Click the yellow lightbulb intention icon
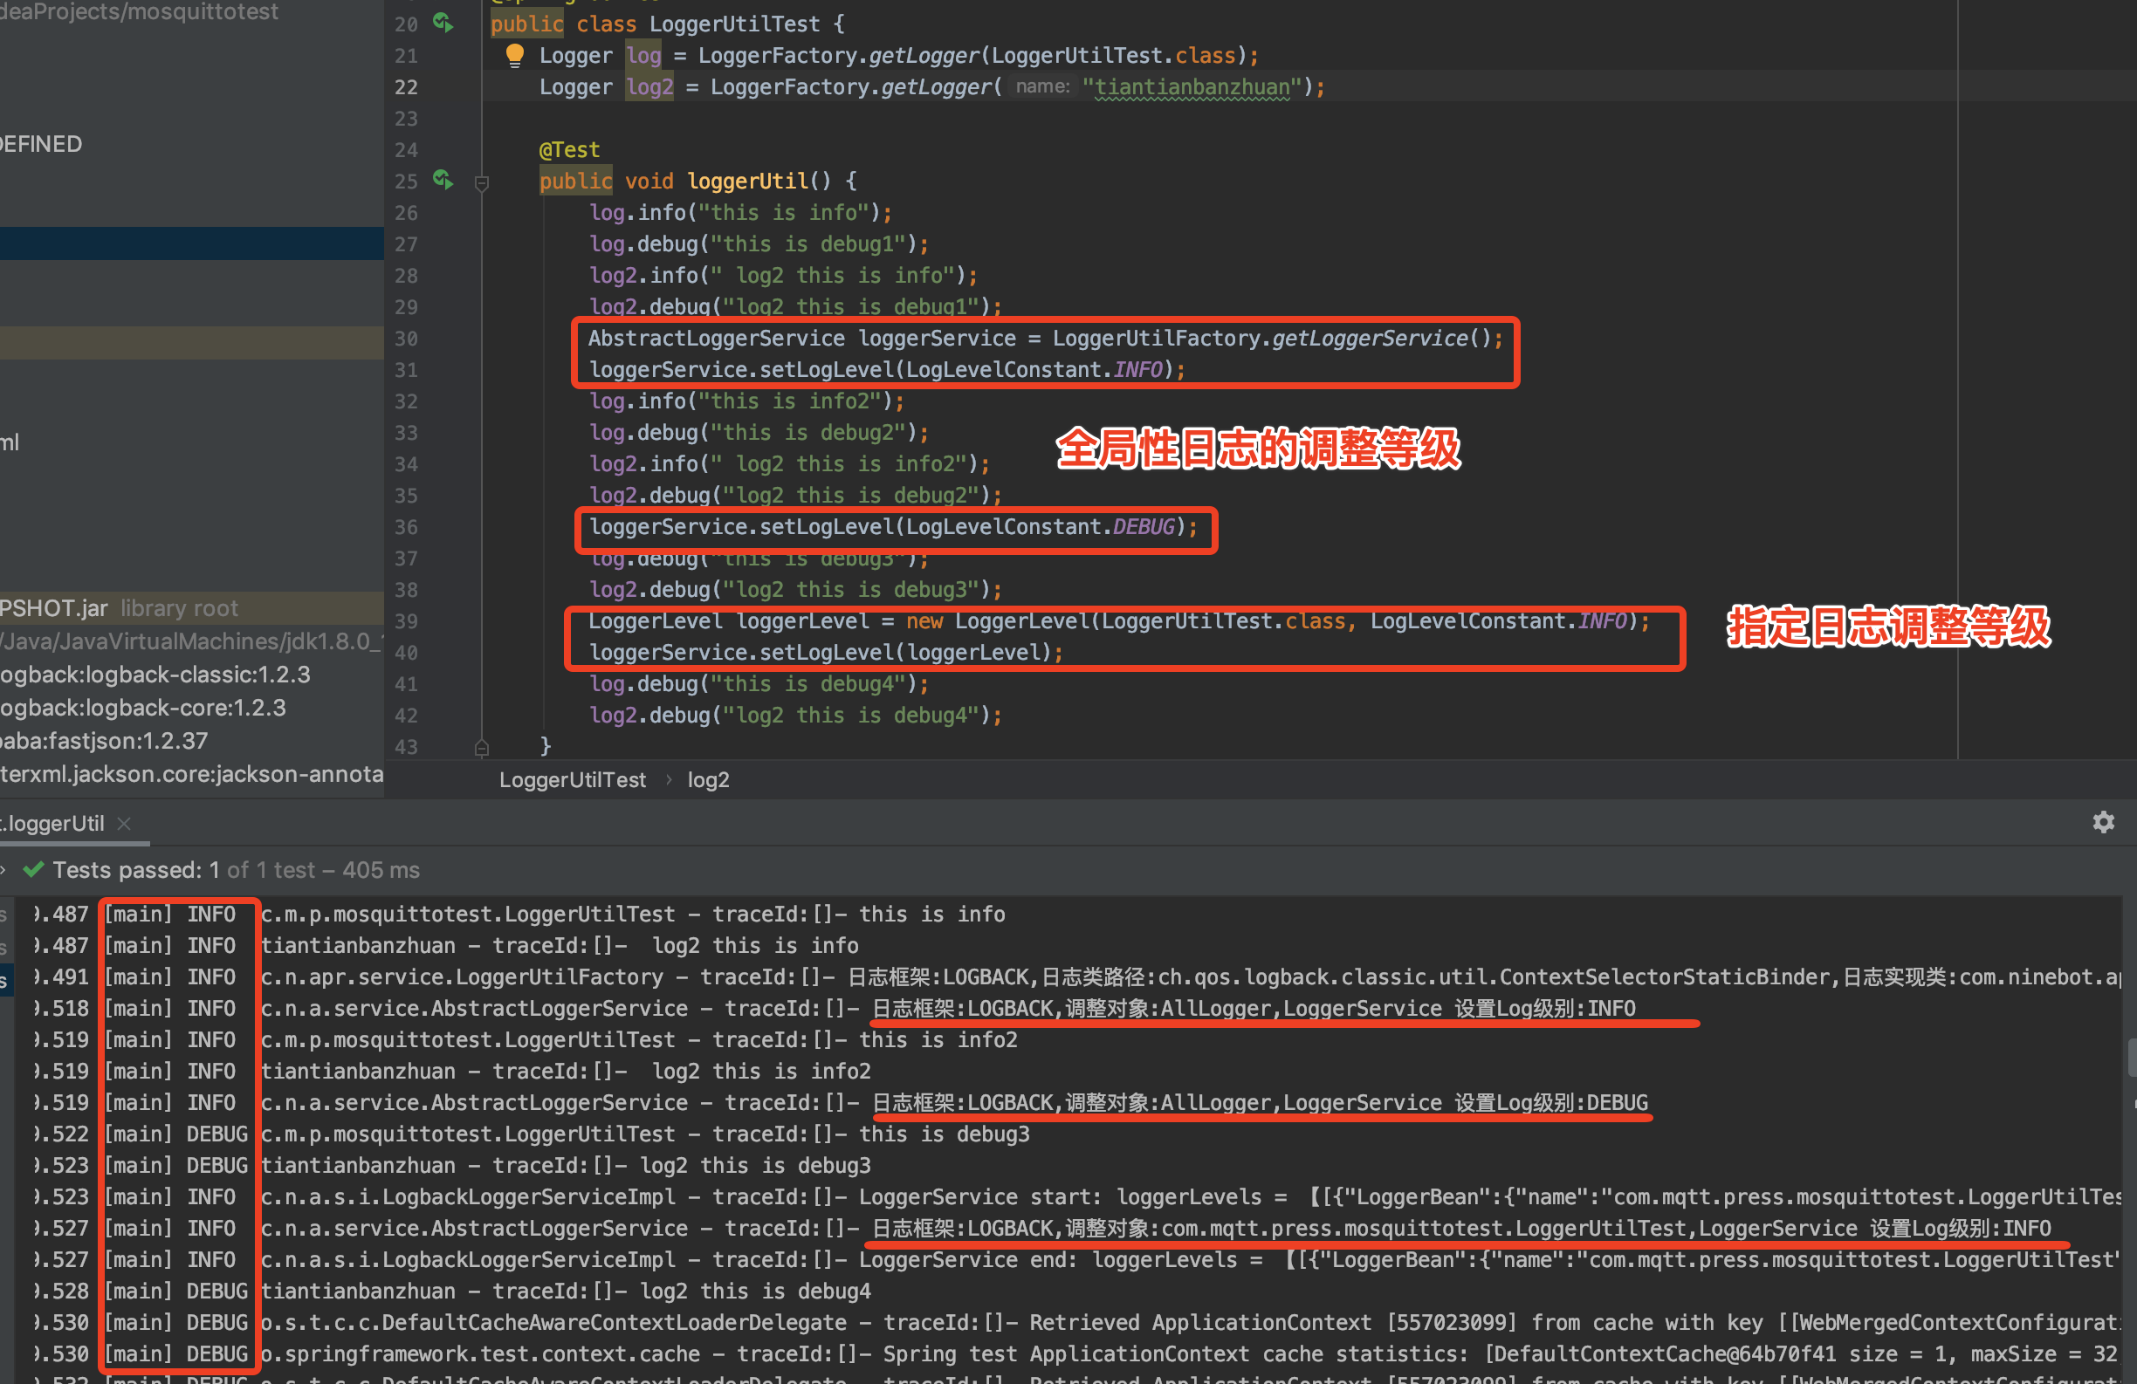The width and height of the screenshot is (2137, 1384). [514, 56]
